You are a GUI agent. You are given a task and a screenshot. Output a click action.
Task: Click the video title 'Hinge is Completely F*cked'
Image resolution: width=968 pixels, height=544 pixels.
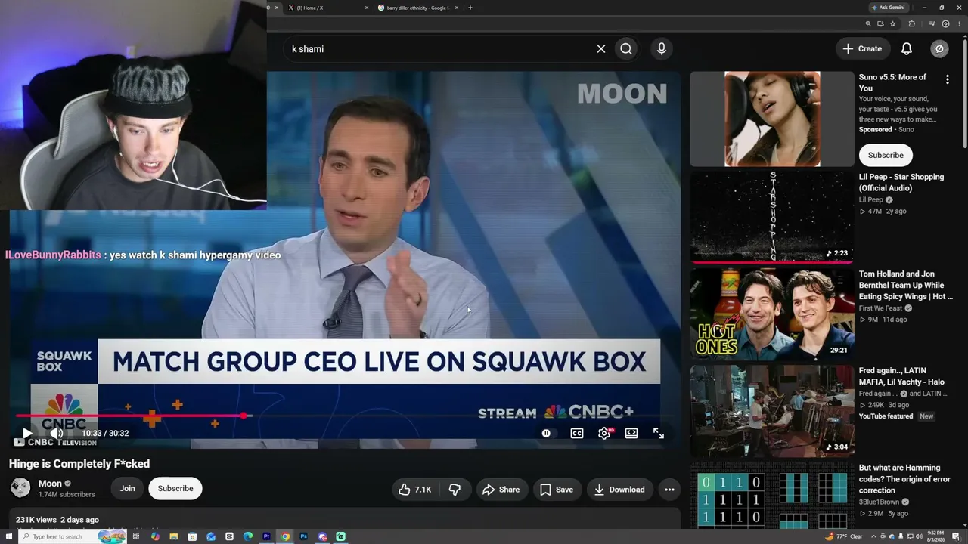(x=79, y=464)
